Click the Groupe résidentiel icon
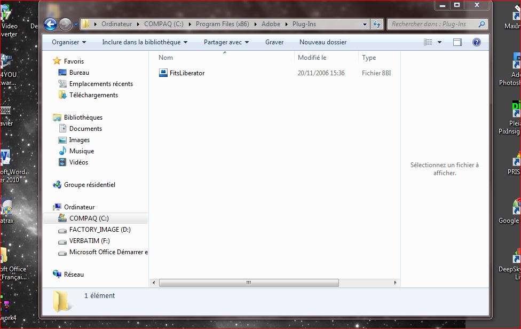The width and height of the screenshot is (521, 329). point(57,184)
